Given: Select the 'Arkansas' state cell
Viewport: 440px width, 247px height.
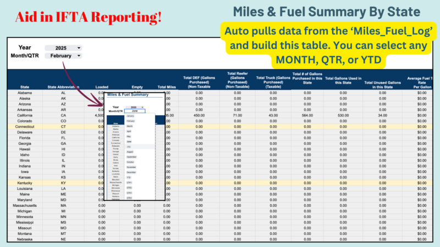Looking at the screenshot, I should pos(25,110).
